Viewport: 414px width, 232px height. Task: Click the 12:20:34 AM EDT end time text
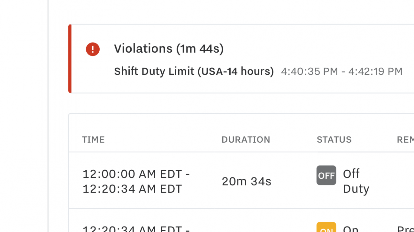pos(132,189)
